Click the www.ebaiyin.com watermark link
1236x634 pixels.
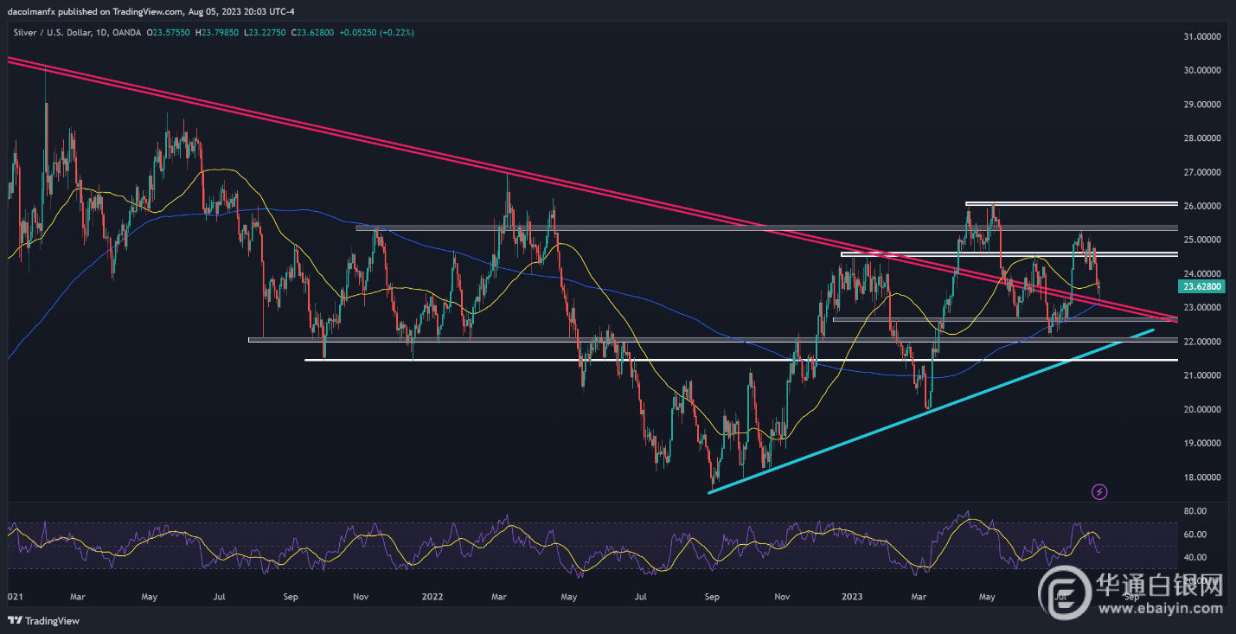click(1161, 608)
